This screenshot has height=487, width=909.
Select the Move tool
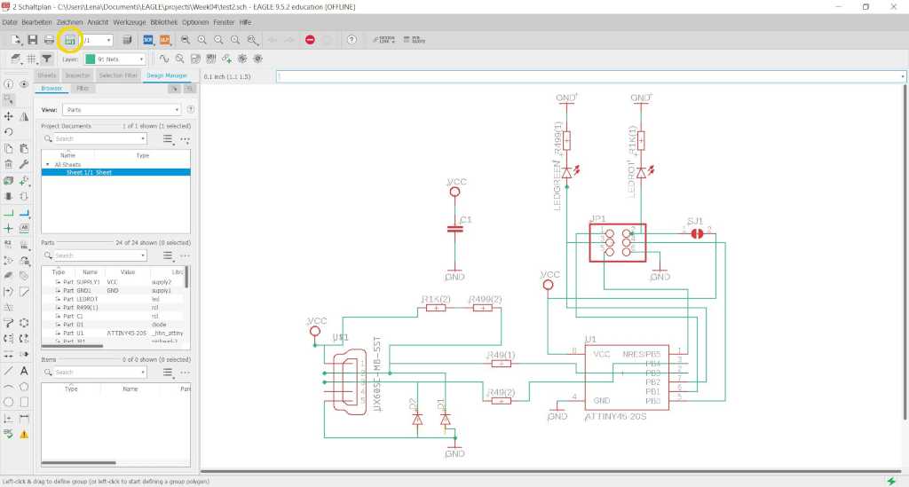(8, 116)
